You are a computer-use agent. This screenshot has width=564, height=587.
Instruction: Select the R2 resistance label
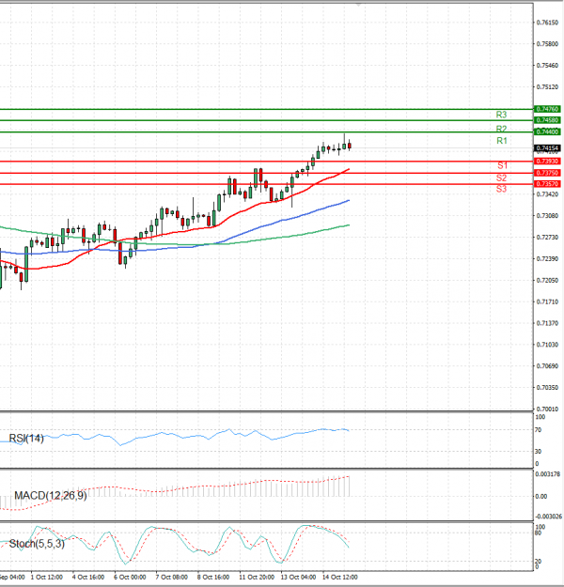502,129
